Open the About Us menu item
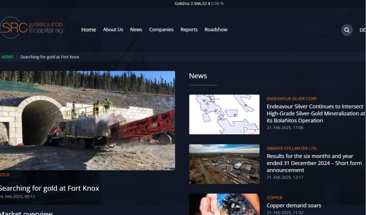 point(113,30)
